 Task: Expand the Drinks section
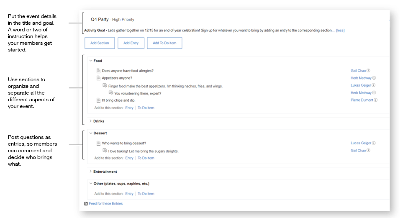click(x=90, y=121)
